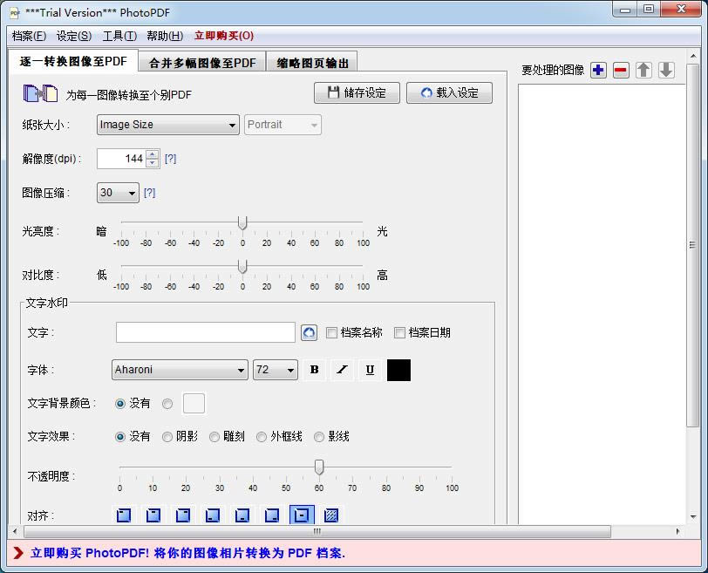708x573 pixels.
Task: Click the dpi value field
Action: 121,159
